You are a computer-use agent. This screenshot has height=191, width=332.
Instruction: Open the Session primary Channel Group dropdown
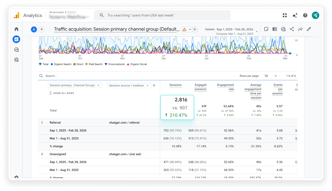pos(75,85)
